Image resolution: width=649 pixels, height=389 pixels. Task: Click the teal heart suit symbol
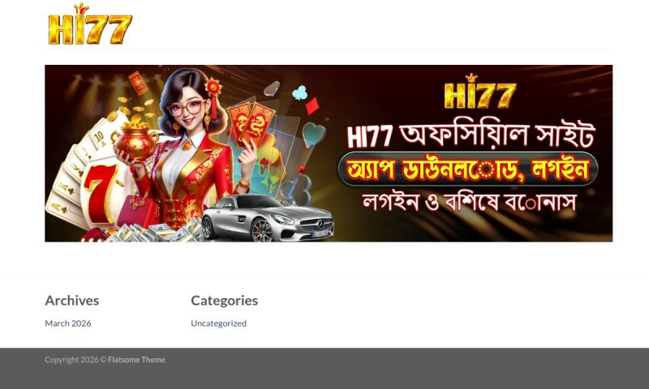point(313,134)
